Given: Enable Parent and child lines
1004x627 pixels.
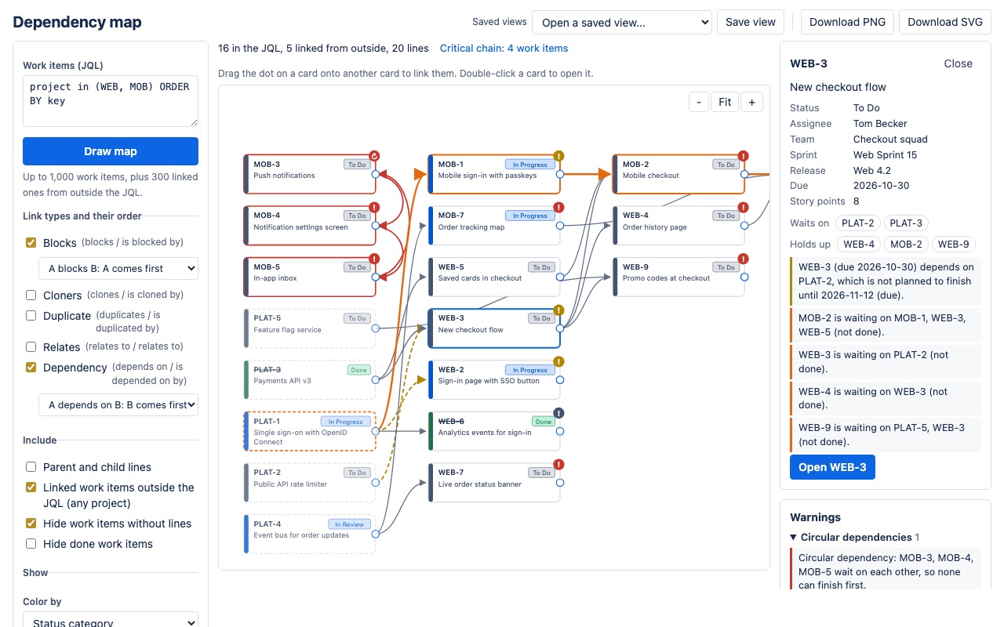Looking at the screenshot, I should (x=31, y=467).
